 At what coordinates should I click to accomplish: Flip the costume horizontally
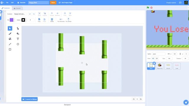point(61,20)
